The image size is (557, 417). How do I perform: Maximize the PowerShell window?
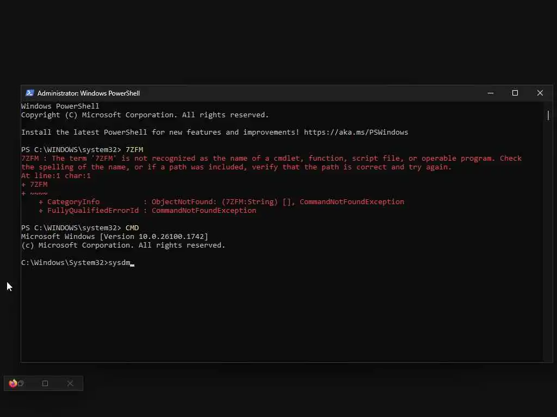pos(515,93)
